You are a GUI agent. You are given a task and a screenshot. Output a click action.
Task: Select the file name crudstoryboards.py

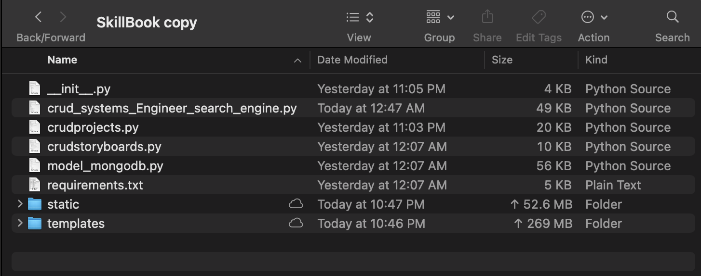coord(104,147)
